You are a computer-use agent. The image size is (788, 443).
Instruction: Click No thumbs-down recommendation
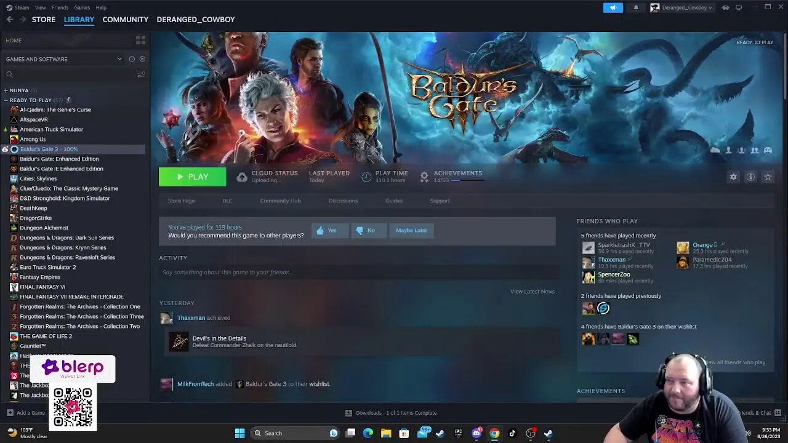coord(368,230)
